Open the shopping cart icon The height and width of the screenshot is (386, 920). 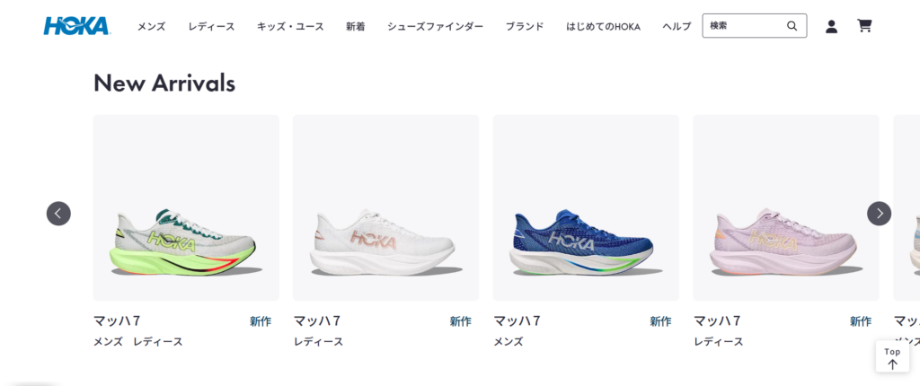click(x=864, y=26)
